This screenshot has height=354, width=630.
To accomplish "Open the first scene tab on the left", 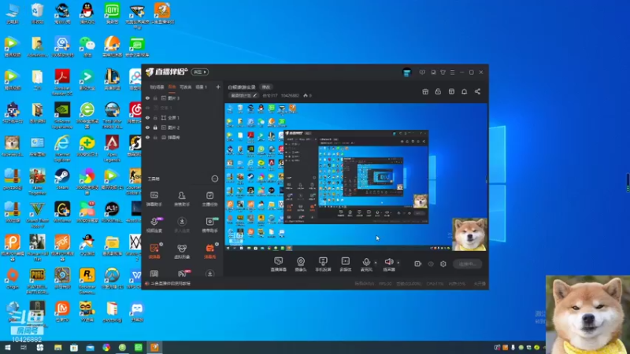I will [157, 87].
